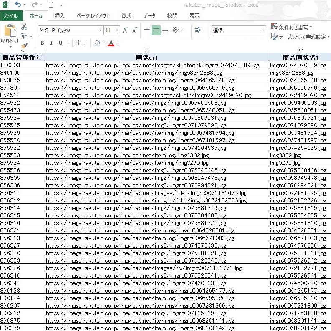Open the Copy options dropdown arrow
Screen dimensions: 331x331
point(31,36)
